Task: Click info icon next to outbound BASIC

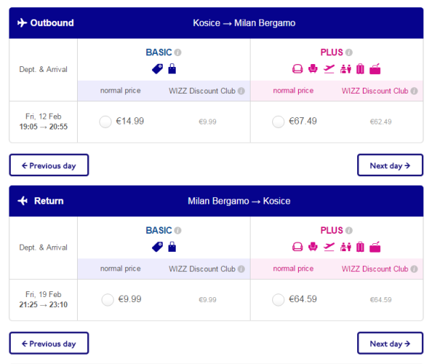Action: click(x=178, y=53)
